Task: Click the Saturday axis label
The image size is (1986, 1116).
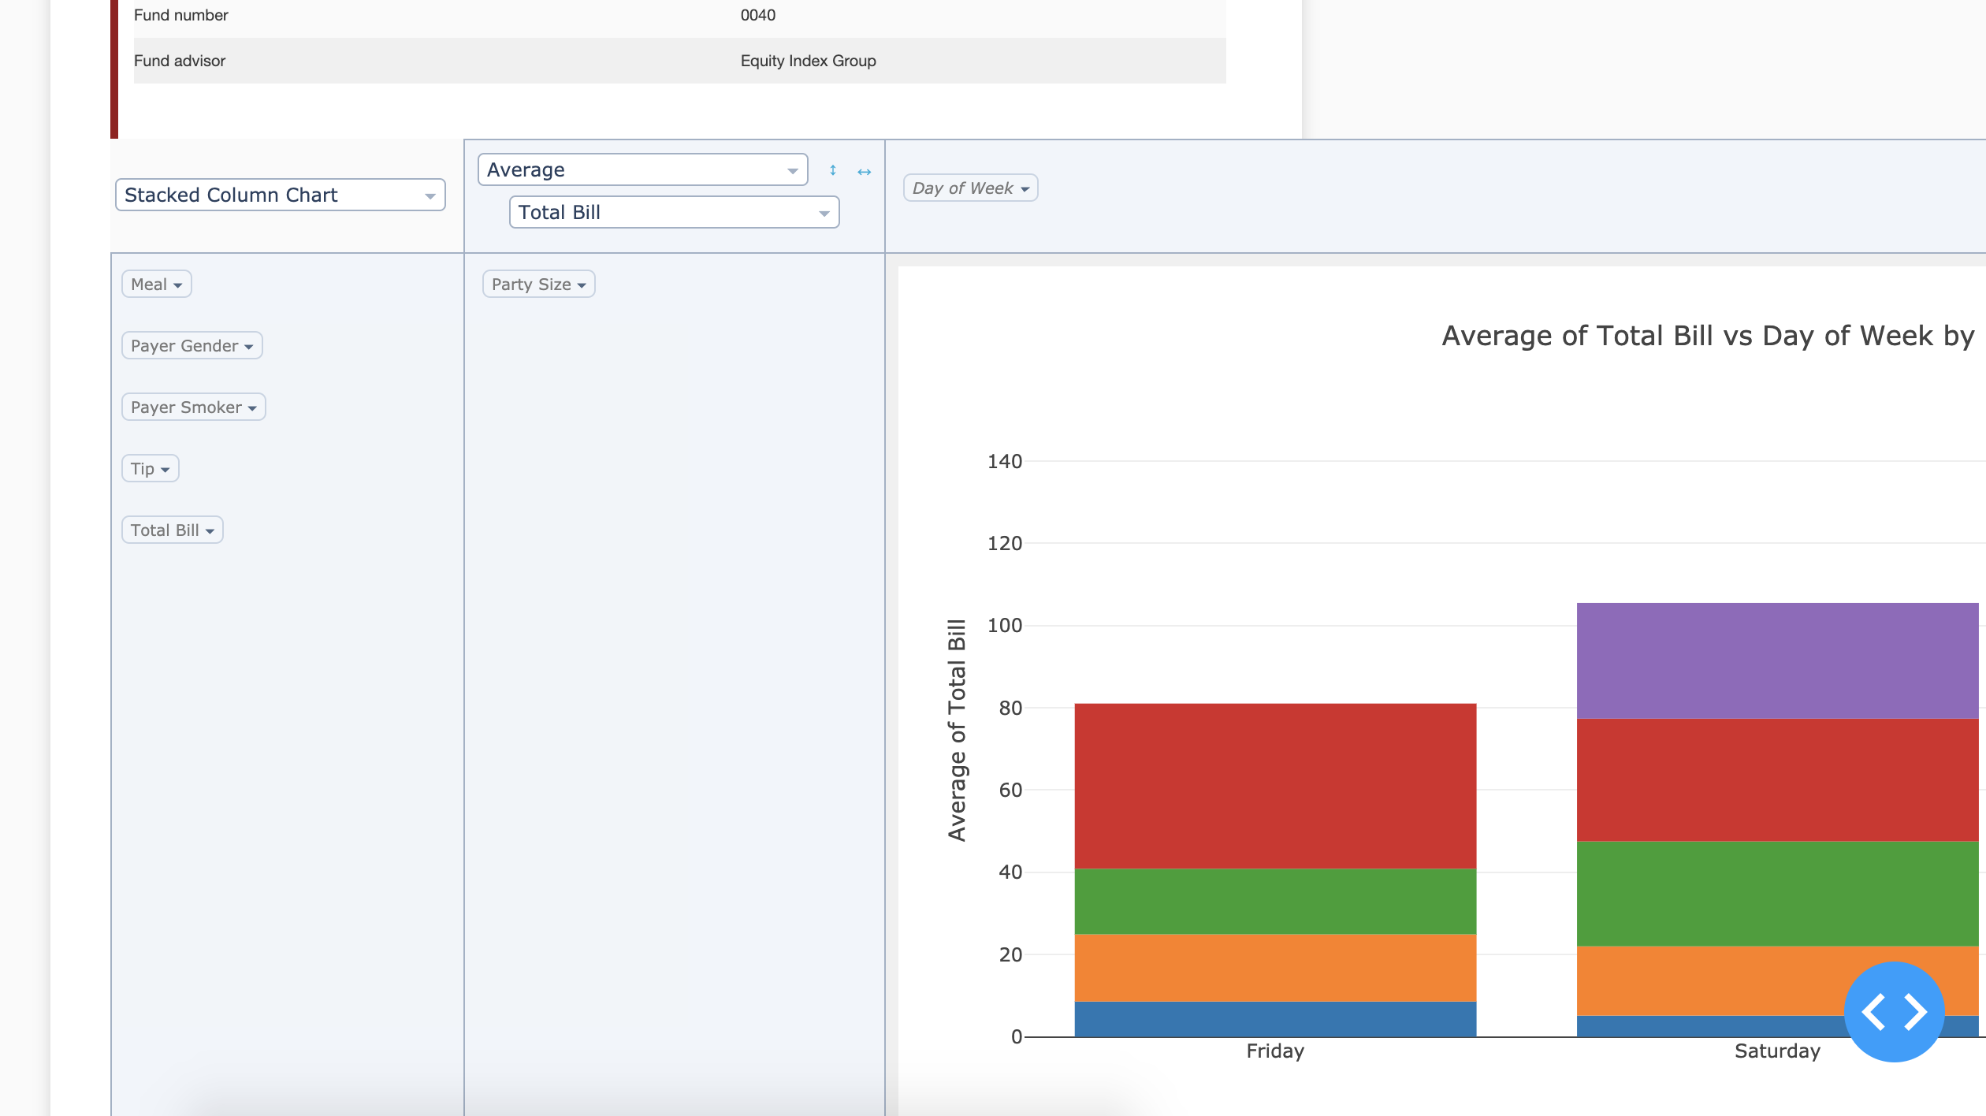Action: 1777,1051
